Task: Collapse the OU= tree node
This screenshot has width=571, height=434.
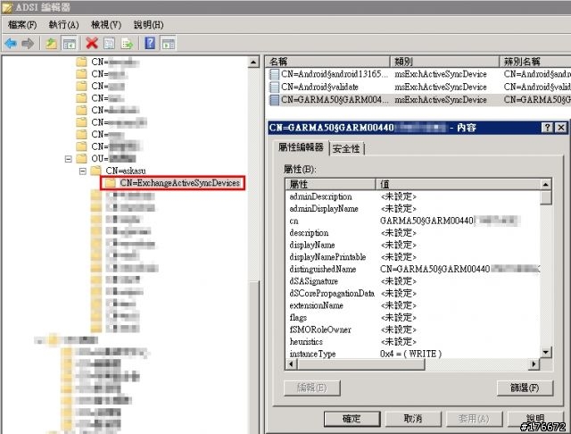Action: coord(69,159)
